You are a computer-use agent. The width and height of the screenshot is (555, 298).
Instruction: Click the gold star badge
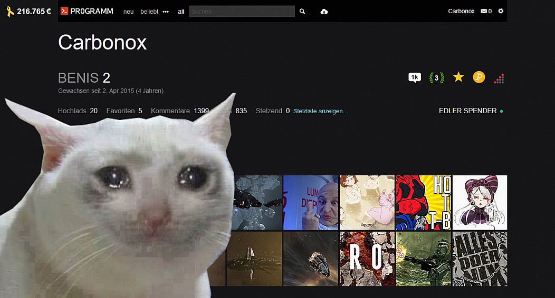(458, 77)
